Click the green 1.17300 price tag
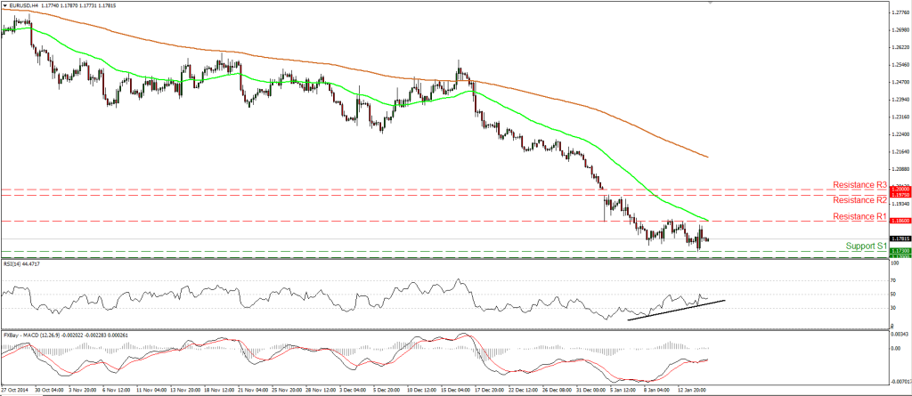This screenshot has height=396, width=912. (900, 251)
